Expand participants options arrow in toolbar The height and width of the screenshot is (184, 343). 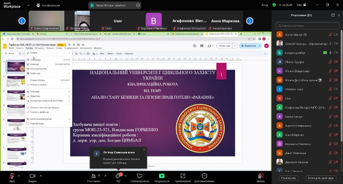105,176
